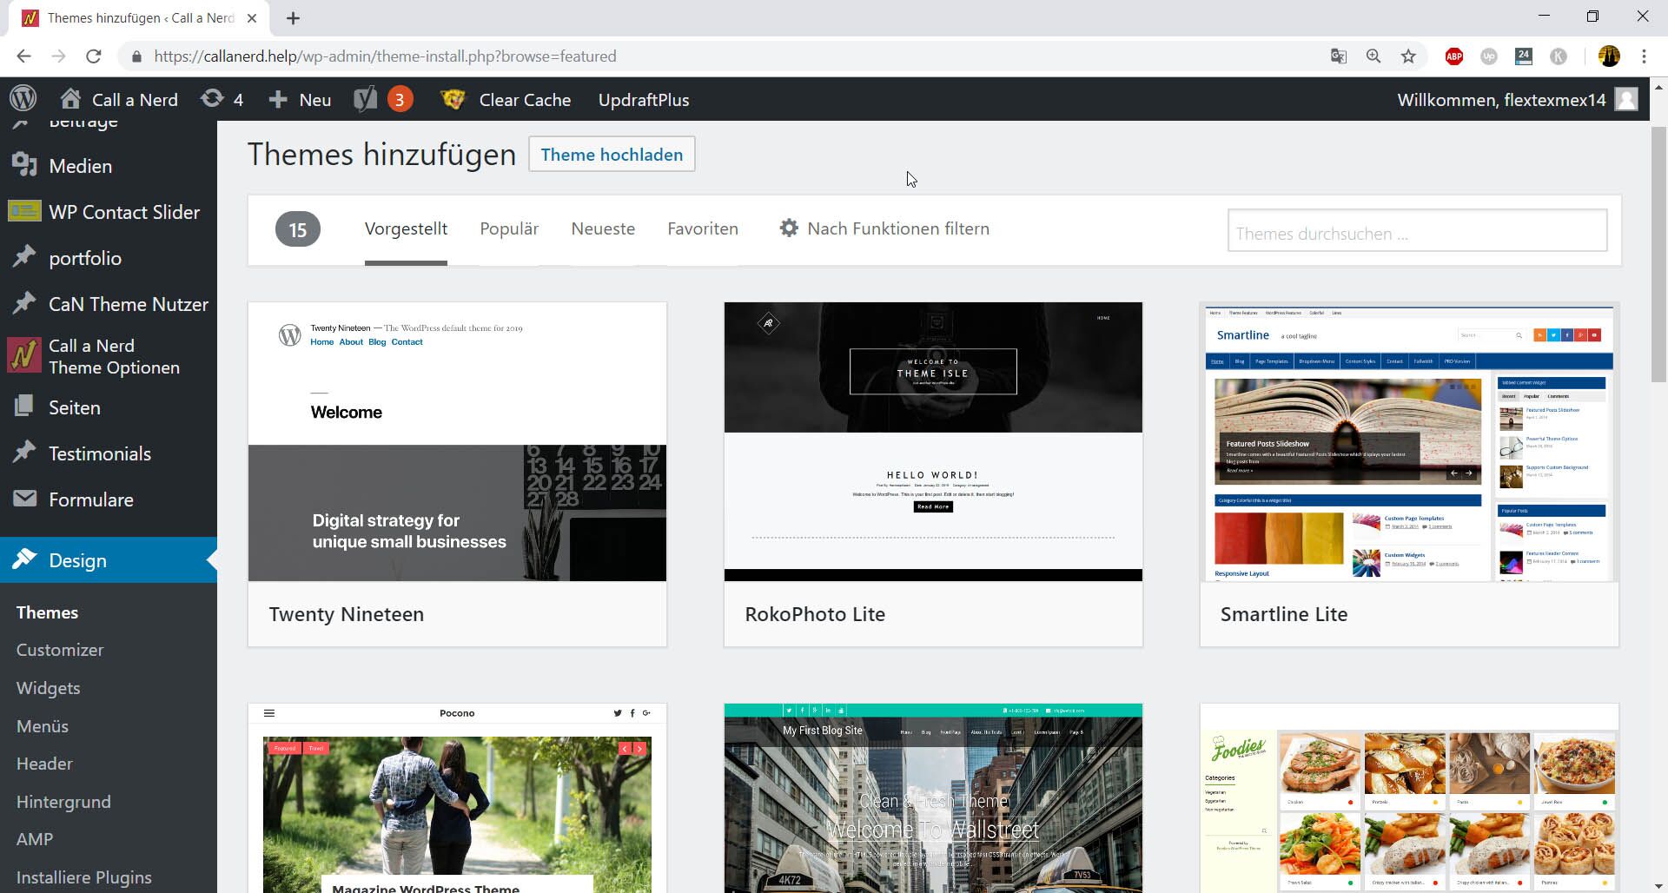Screen dimensions: 1668x893
Task: Click the browser address bar URL
Action: coord(385,56)
